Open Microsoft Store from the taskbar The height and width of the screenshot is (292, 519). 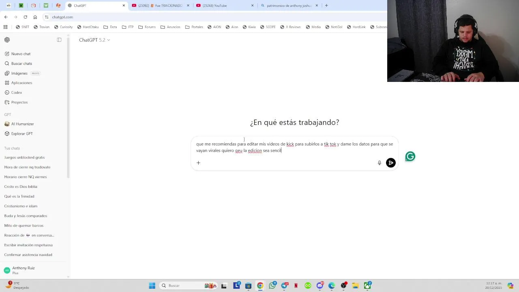248,286
